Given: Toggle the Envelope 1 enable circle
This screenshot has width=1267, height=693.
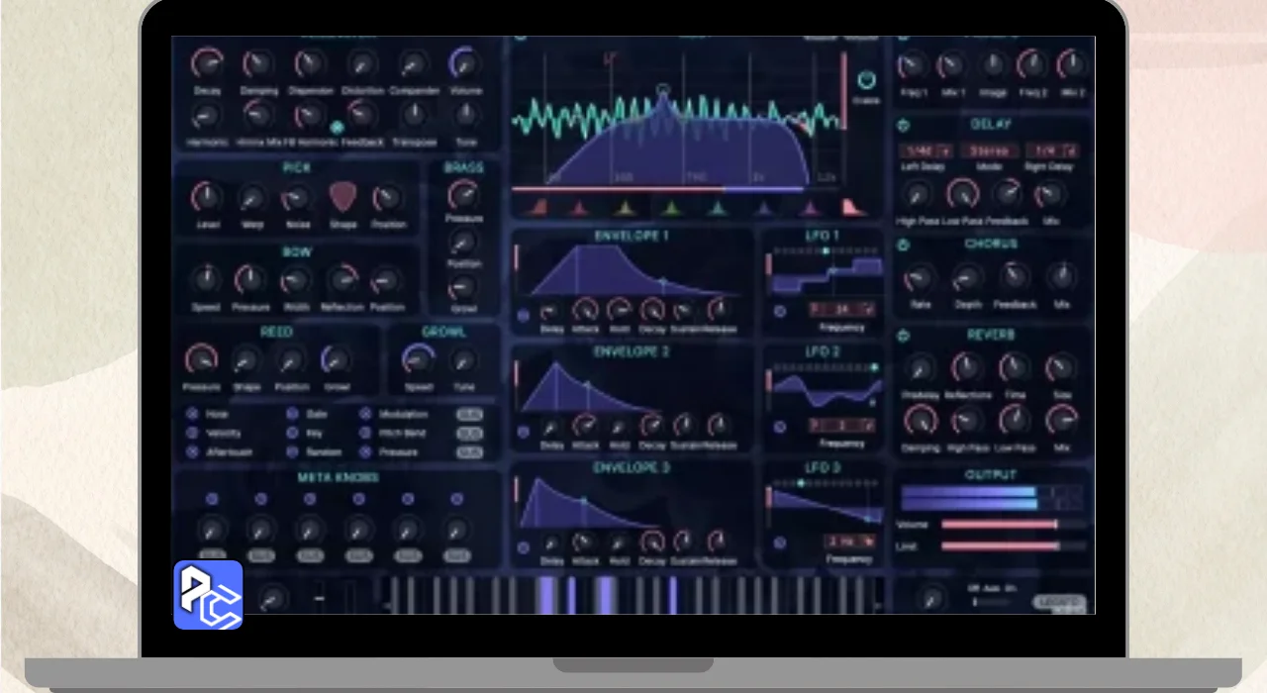Looking at the screenshot, I should click(523, 316).
